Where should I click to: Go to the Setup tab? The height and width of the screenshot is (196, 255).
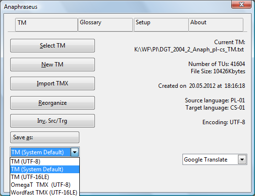pos(161,24)
